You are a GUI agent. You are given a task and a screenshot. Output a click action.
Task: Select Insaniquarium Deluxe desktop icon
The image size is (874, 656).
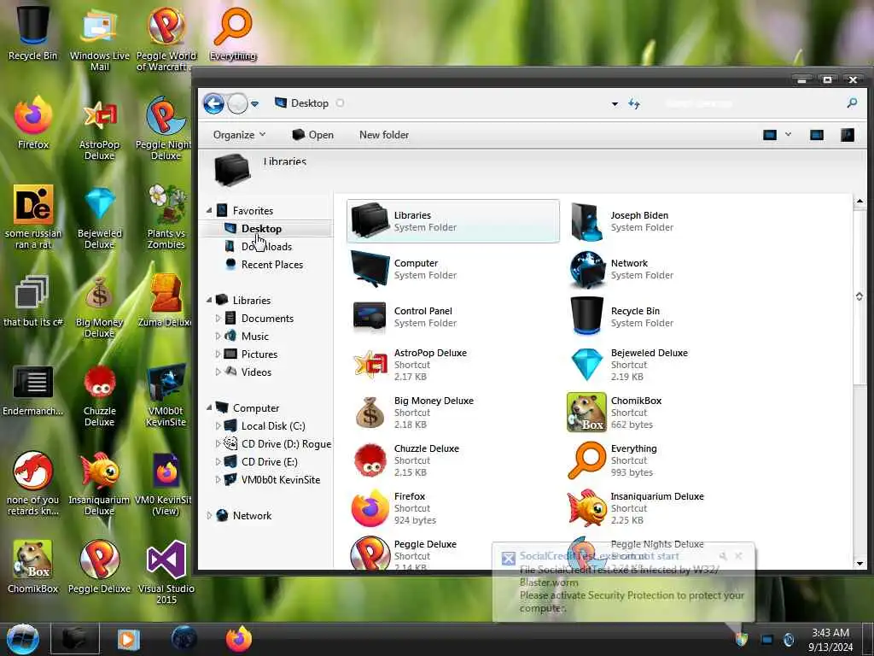click(99, 483)
